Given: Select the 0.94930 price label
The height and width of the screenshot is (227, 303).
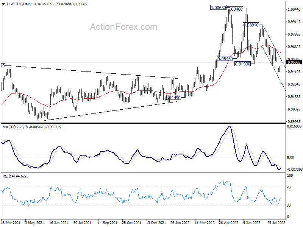Looking at the screenshot, I should (x=242, y=64).
